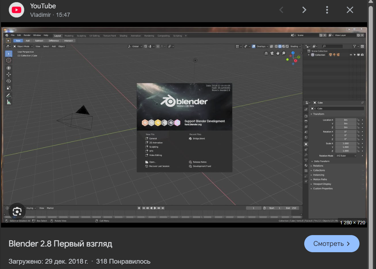Select the Annotate pencil tool
The width and height of the screenshot is (376, 269).
(9, 95)
